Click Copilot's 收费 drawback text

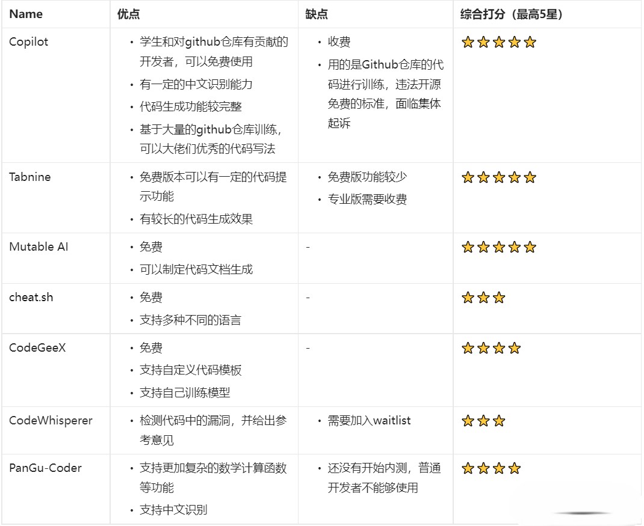[339, 42]
